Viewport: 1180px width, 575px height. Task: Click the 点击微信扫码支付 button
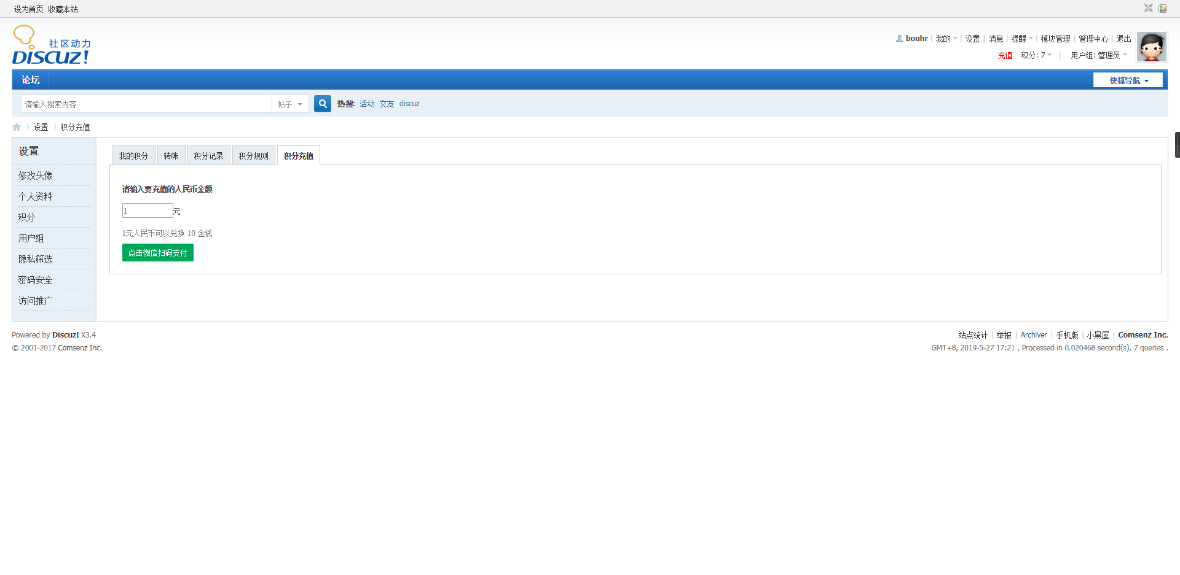(x=158, y=253)
